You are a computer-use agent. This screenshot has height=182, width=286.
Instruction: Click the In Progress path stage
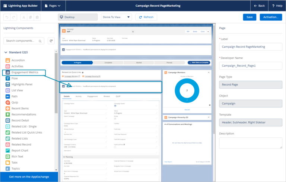[x=77, y=63]
